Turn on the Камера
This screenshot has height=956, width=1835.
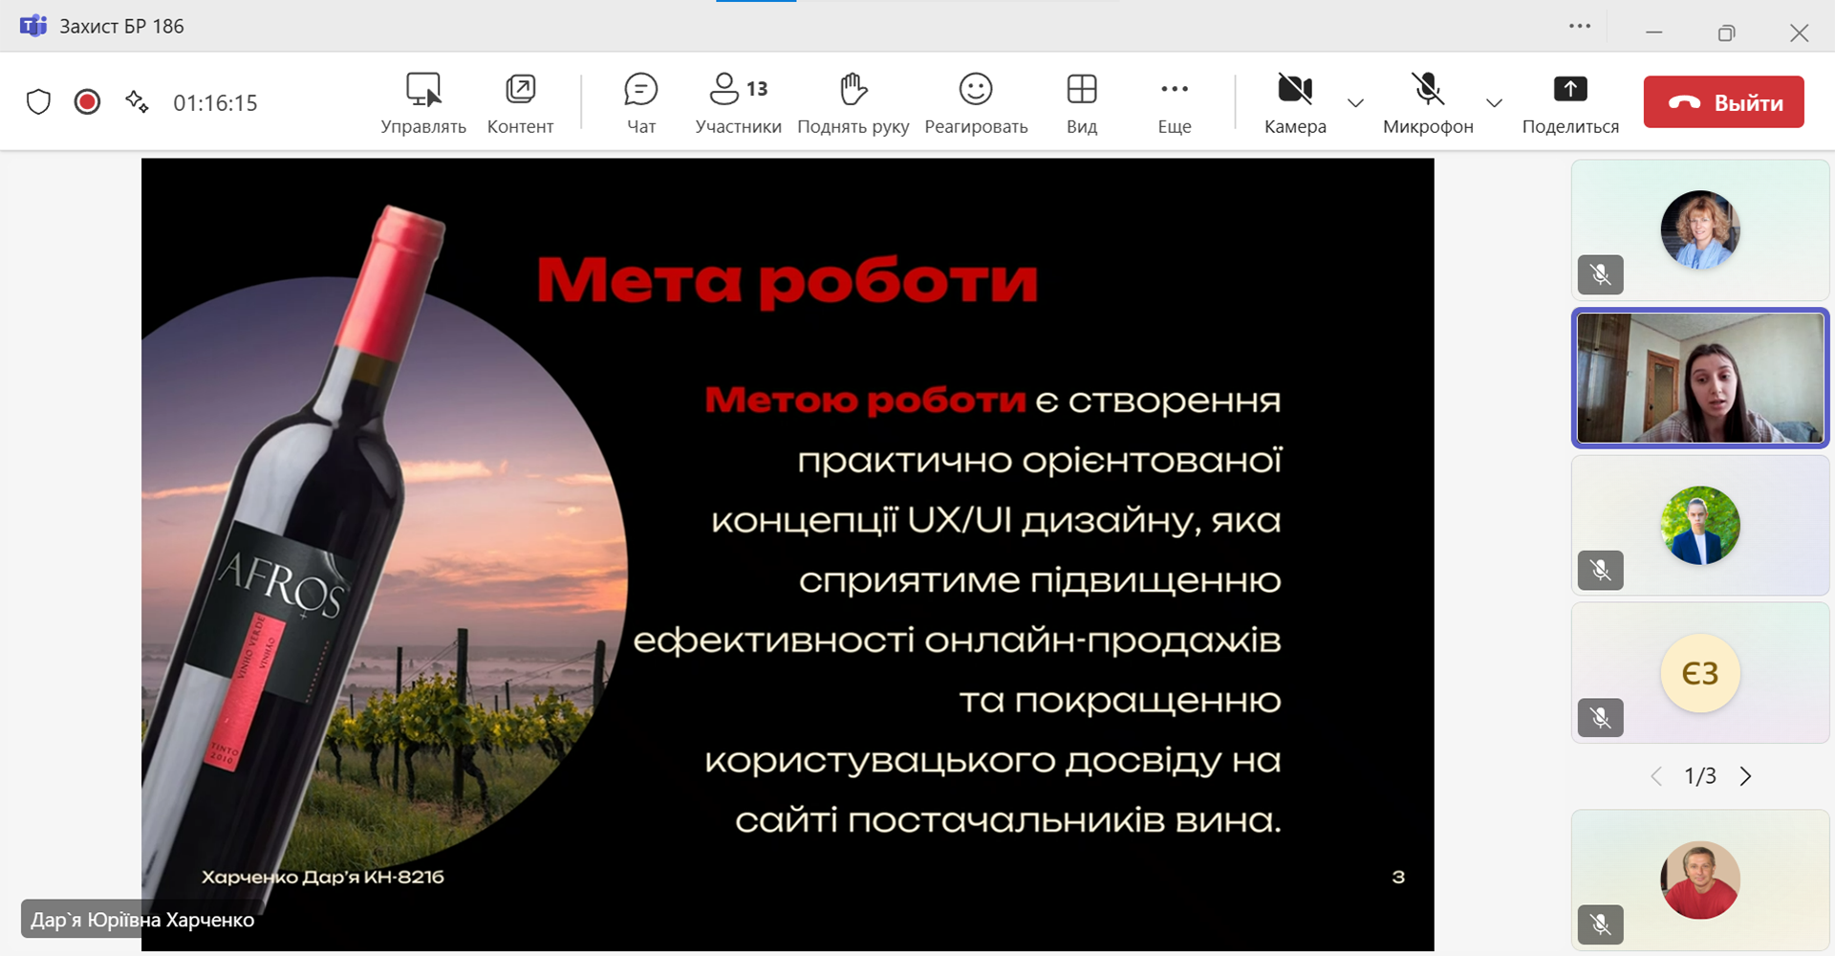pyautogui.click(x=1295, y=102)
